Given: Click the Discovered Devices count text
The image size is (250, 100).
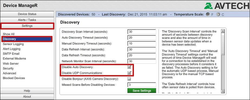Looking at the screenshot, I should coord(77,14).
